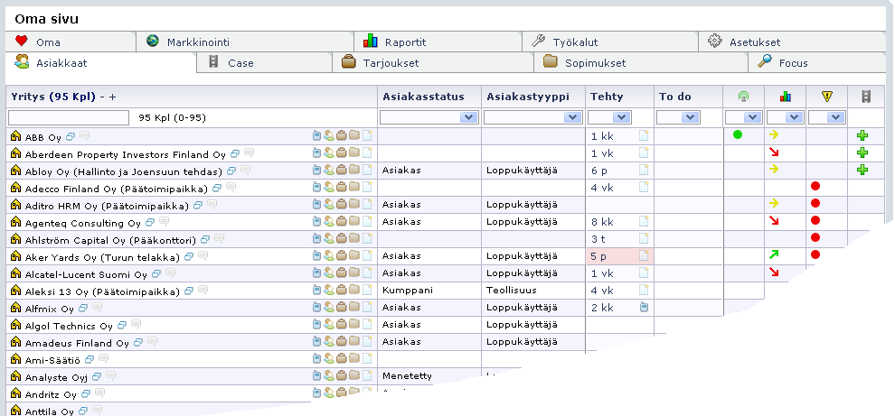Viewport: 895px width, 416px height.
Task: Open the Raportit tab
Action: pyautogui.click(x=438, y=42)
